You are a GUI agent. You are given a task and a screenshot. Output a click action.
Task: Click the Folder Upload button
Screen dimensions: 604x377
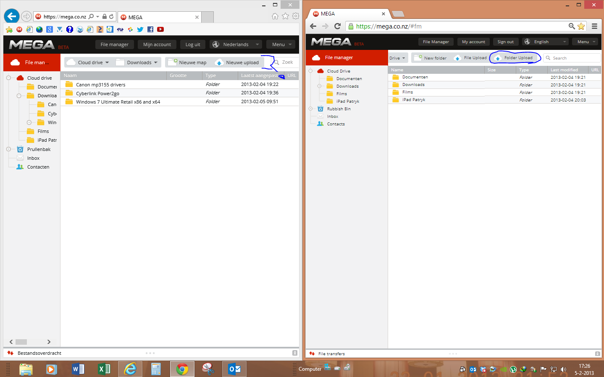tap(514, 58)
